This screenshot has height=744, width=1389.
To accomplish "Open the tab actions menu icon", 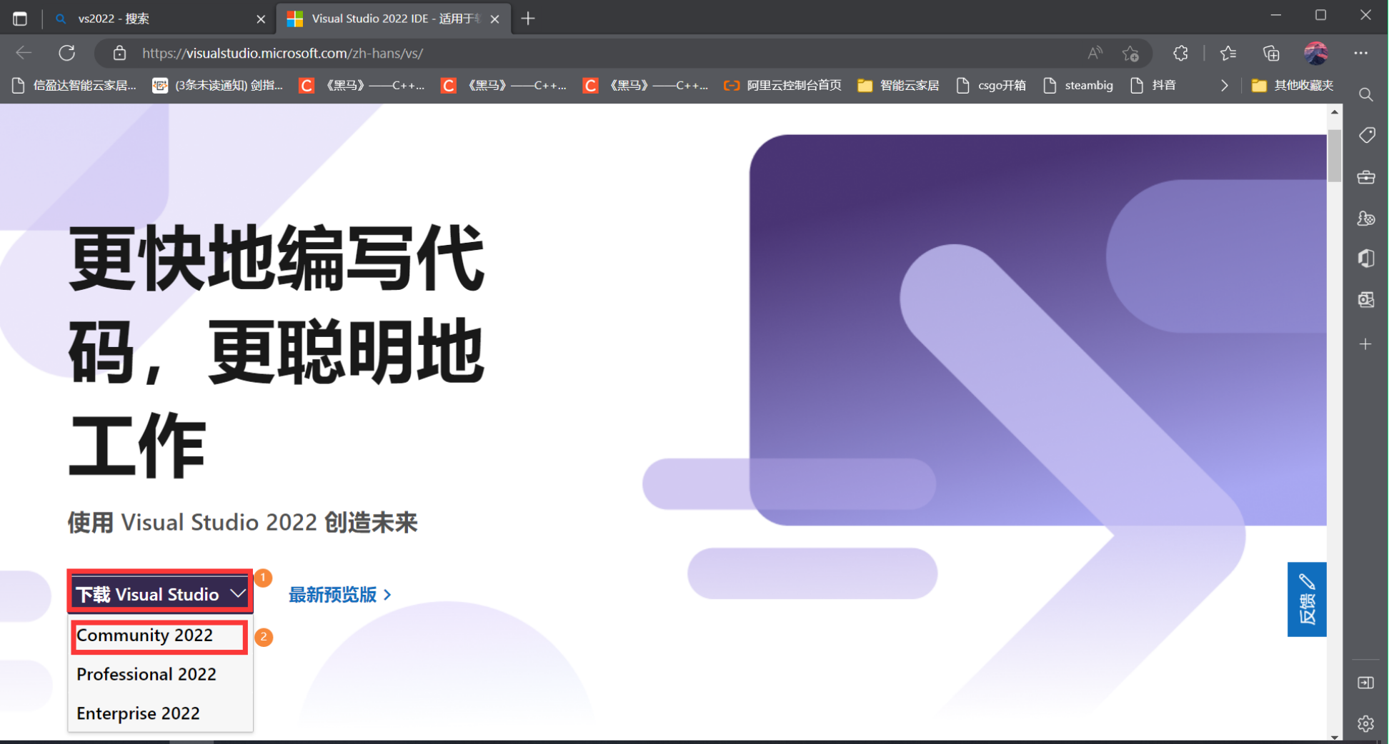I will (20, 19).
